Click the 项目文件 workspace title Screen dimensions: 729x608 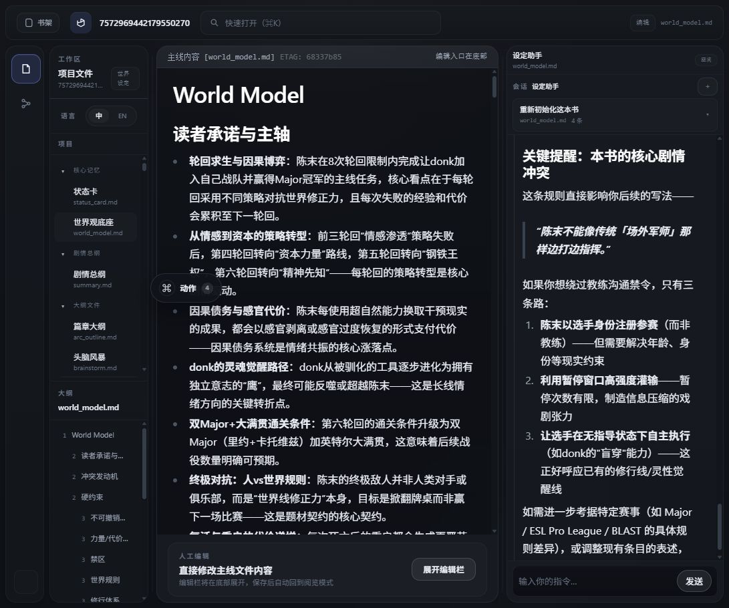coord(76,73)
